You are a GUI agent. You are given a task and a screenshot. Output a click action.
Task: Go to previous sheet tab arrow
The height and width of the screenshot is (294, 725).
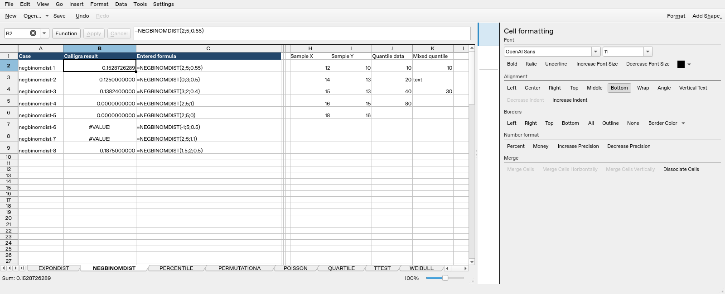tap(10, 268)
